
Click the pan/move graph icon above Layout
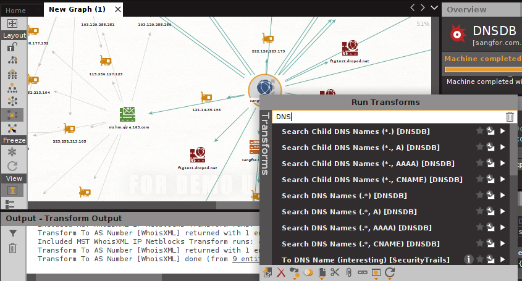coord(12,23)
